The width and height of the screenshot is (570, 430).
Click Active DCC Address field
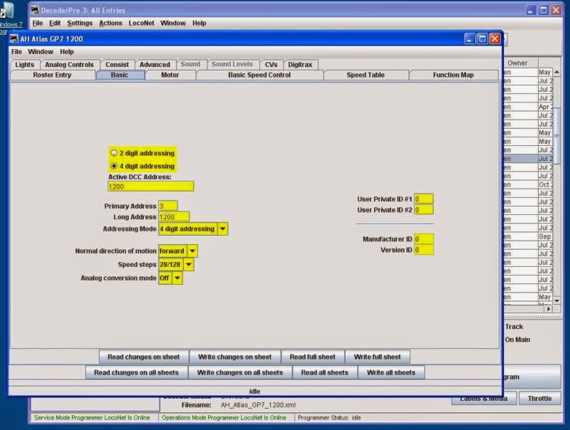(x=150, y=187)
